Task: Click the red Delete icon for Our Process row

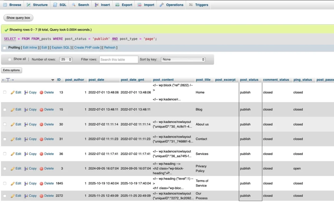Action: point(41,196)
